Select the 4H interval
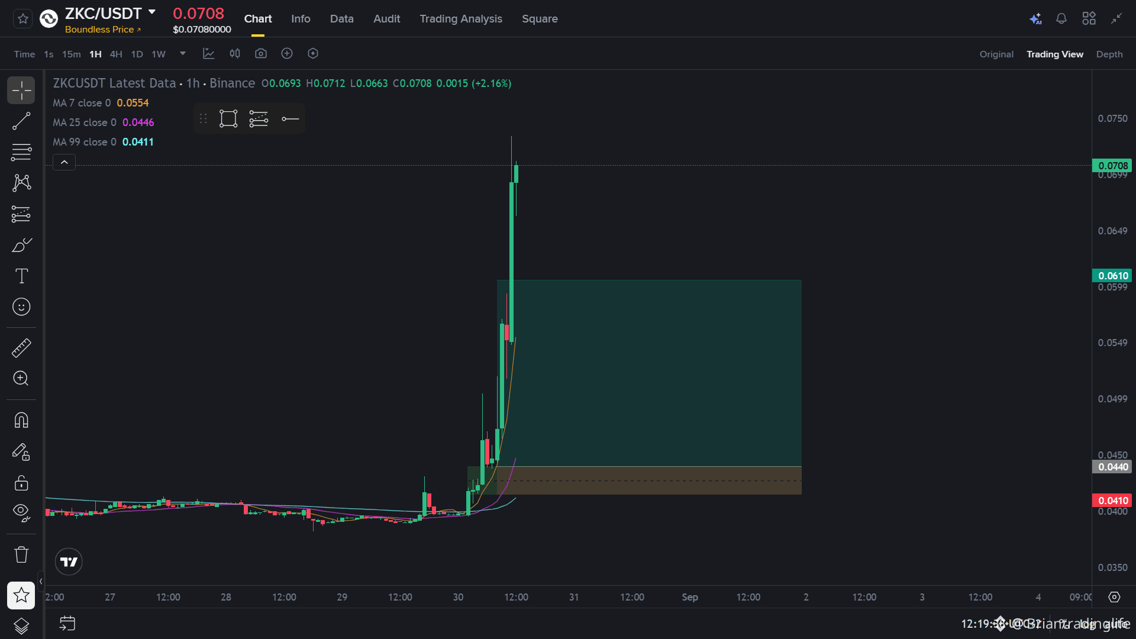This screenshot has height=639, width=1136. click(116, 54)
